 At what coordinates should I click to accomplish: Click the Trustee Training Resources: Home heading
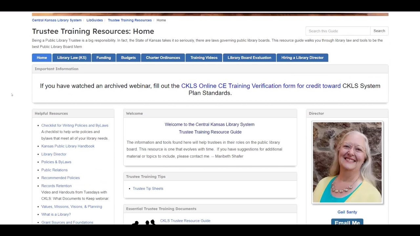coord(93,31)
